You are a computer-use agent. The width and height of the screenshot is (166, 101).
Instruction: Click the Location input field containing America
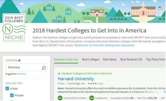[x=26, y=67]
